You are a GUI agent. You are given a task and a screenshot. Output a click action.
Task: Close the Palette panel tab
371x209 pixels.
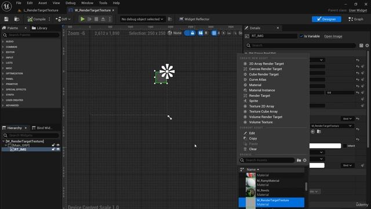coord(26,28)
